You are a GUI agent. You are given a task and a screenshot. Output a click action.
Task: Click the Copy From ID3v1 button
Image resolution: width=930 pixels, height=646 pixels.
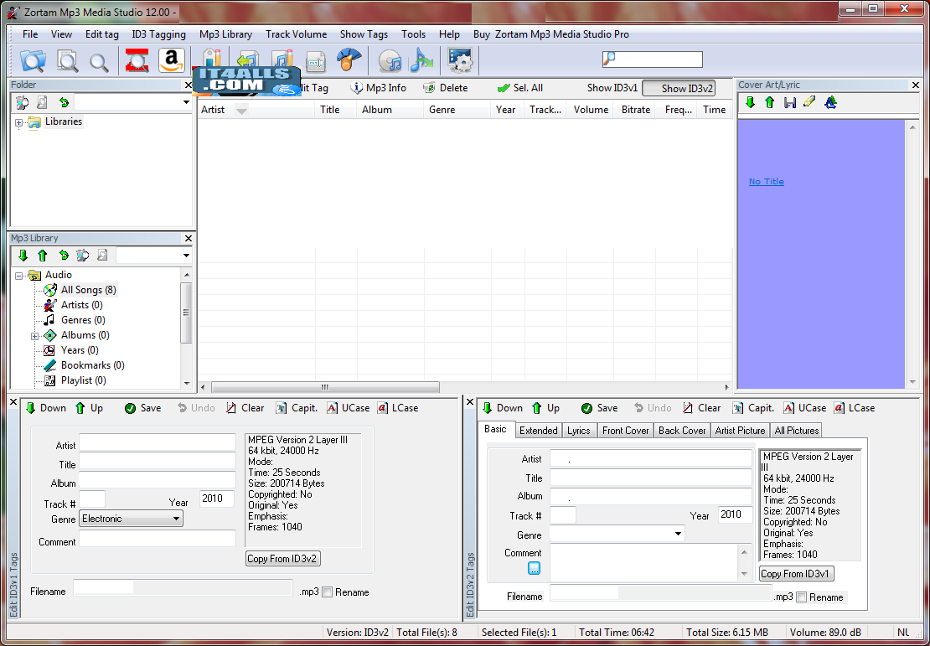(797, 574)
